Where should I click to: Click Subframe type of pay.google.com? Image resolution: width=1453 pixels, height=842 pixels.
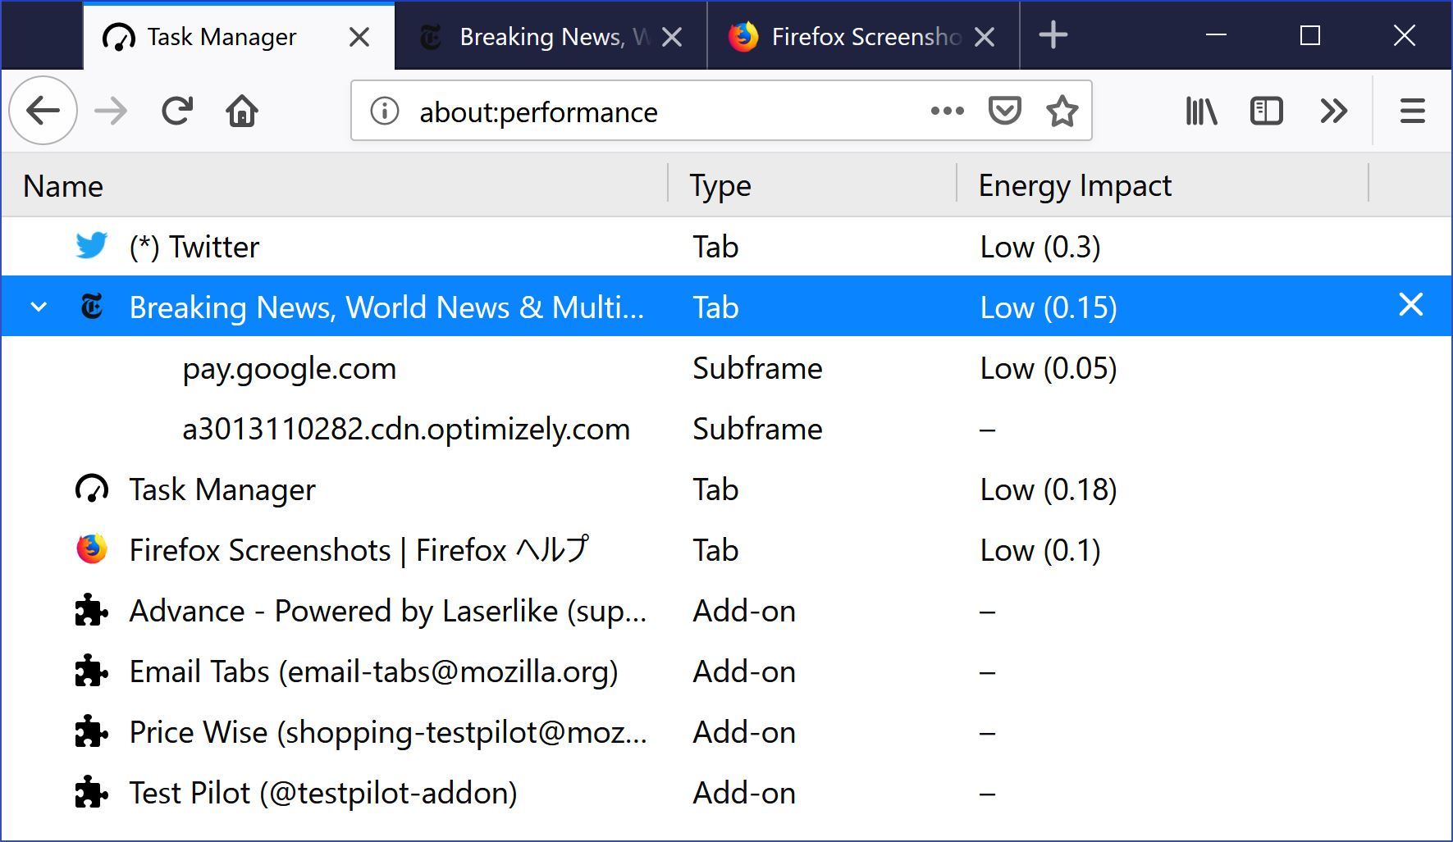pyautogui.click(x=757, y=368)
